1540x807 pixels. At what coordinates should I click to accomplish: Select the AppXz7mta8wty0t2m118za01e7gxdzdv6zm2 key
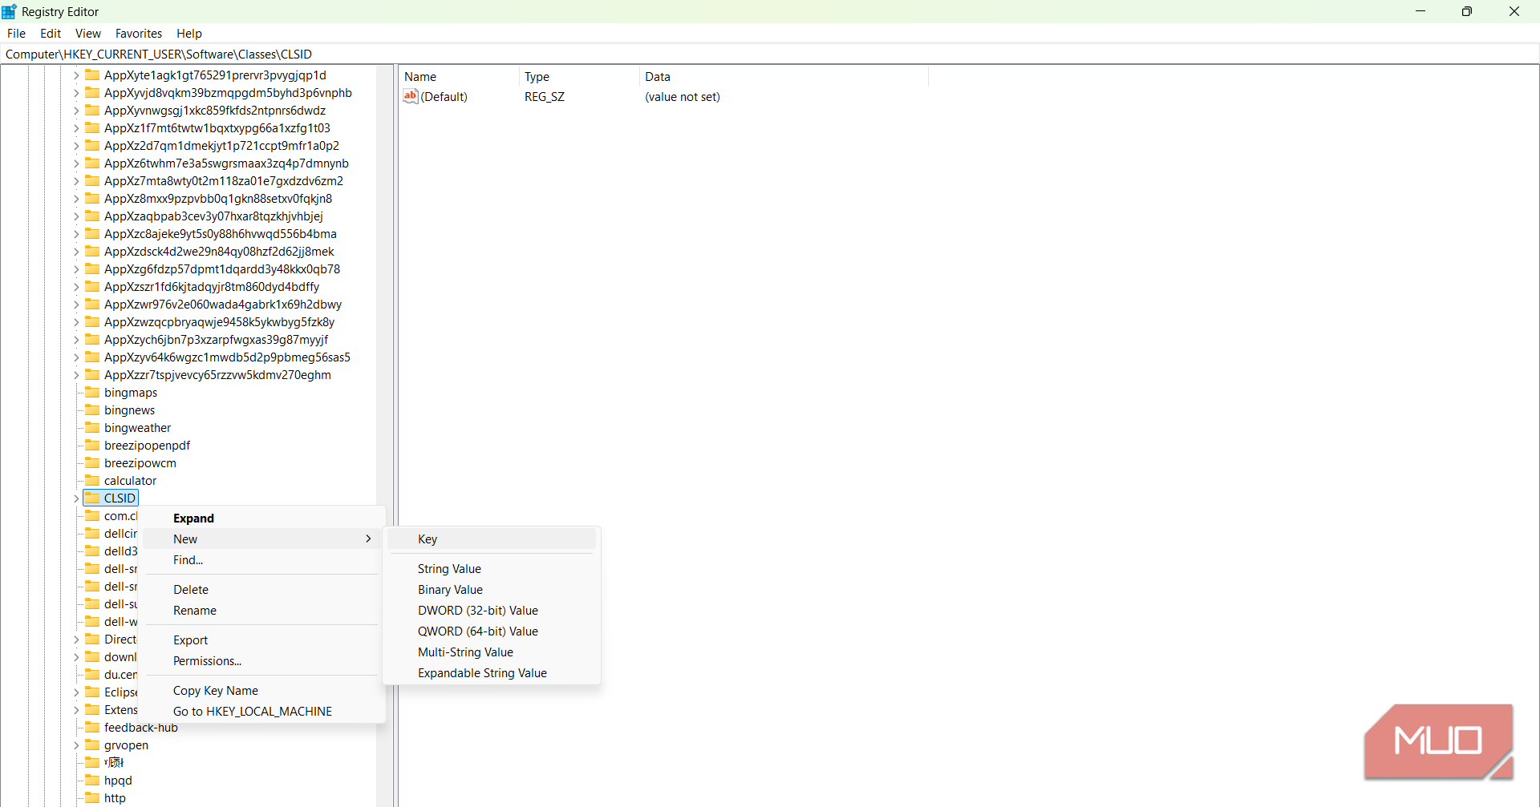[224, 181]
